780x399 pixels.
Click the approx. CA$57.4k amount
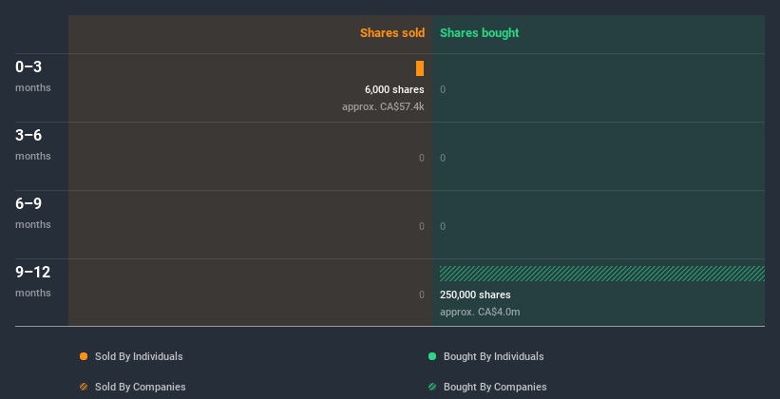click(383, 106)
